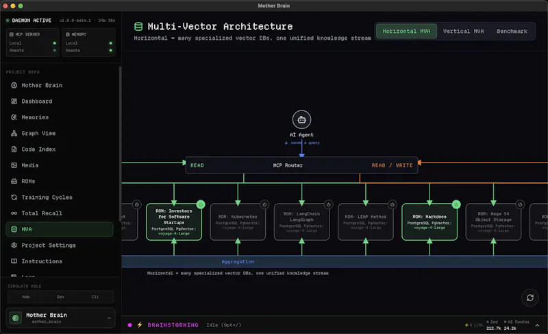Select Dev simulate role
548x334 pixels.
pyautogui.click(x=60, y=297)
